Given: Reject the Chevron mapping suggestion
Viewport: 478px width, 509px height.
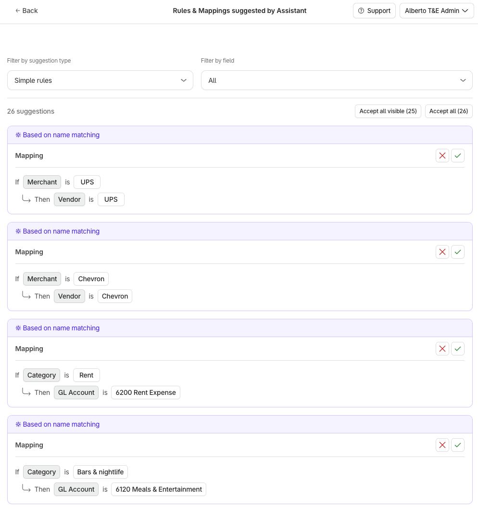Looking at the screenshot, I should (442, 252).
